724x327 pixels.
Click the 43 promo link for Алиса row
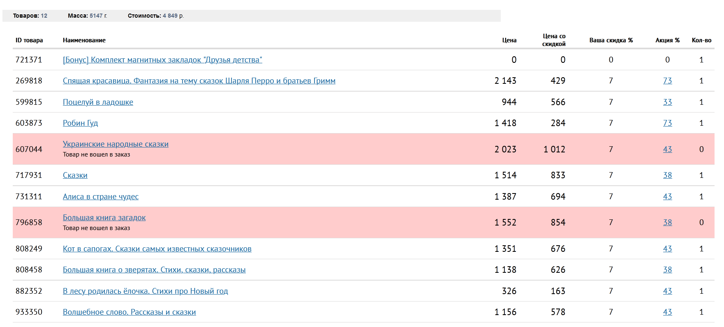[667, 197]
